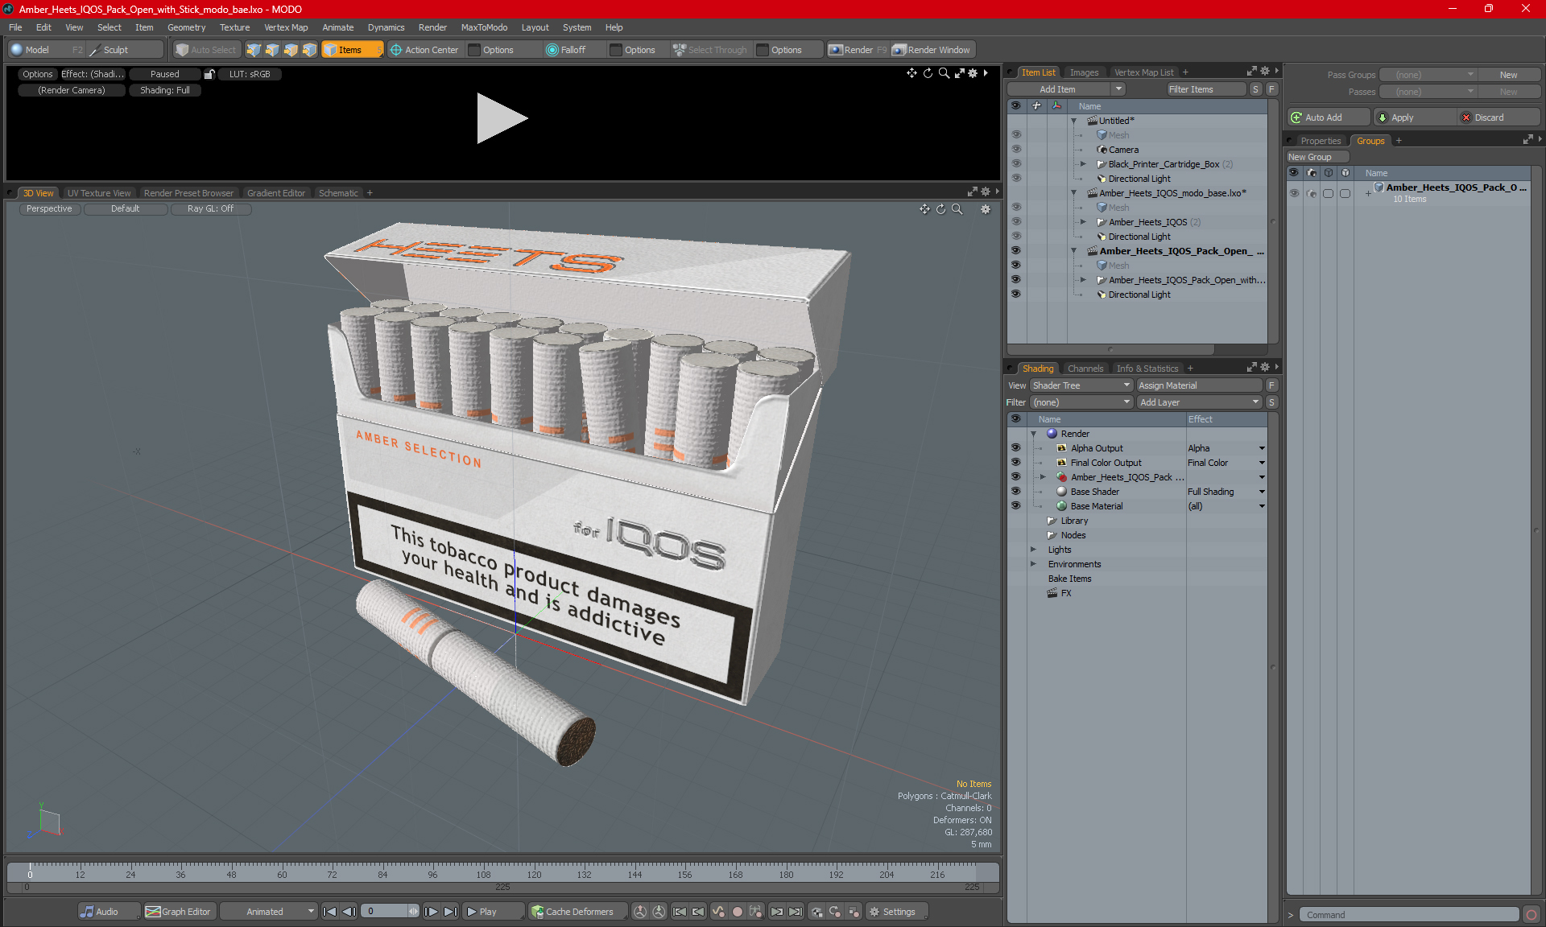
Task: Step to previous frame
Action: coord(349,912)
